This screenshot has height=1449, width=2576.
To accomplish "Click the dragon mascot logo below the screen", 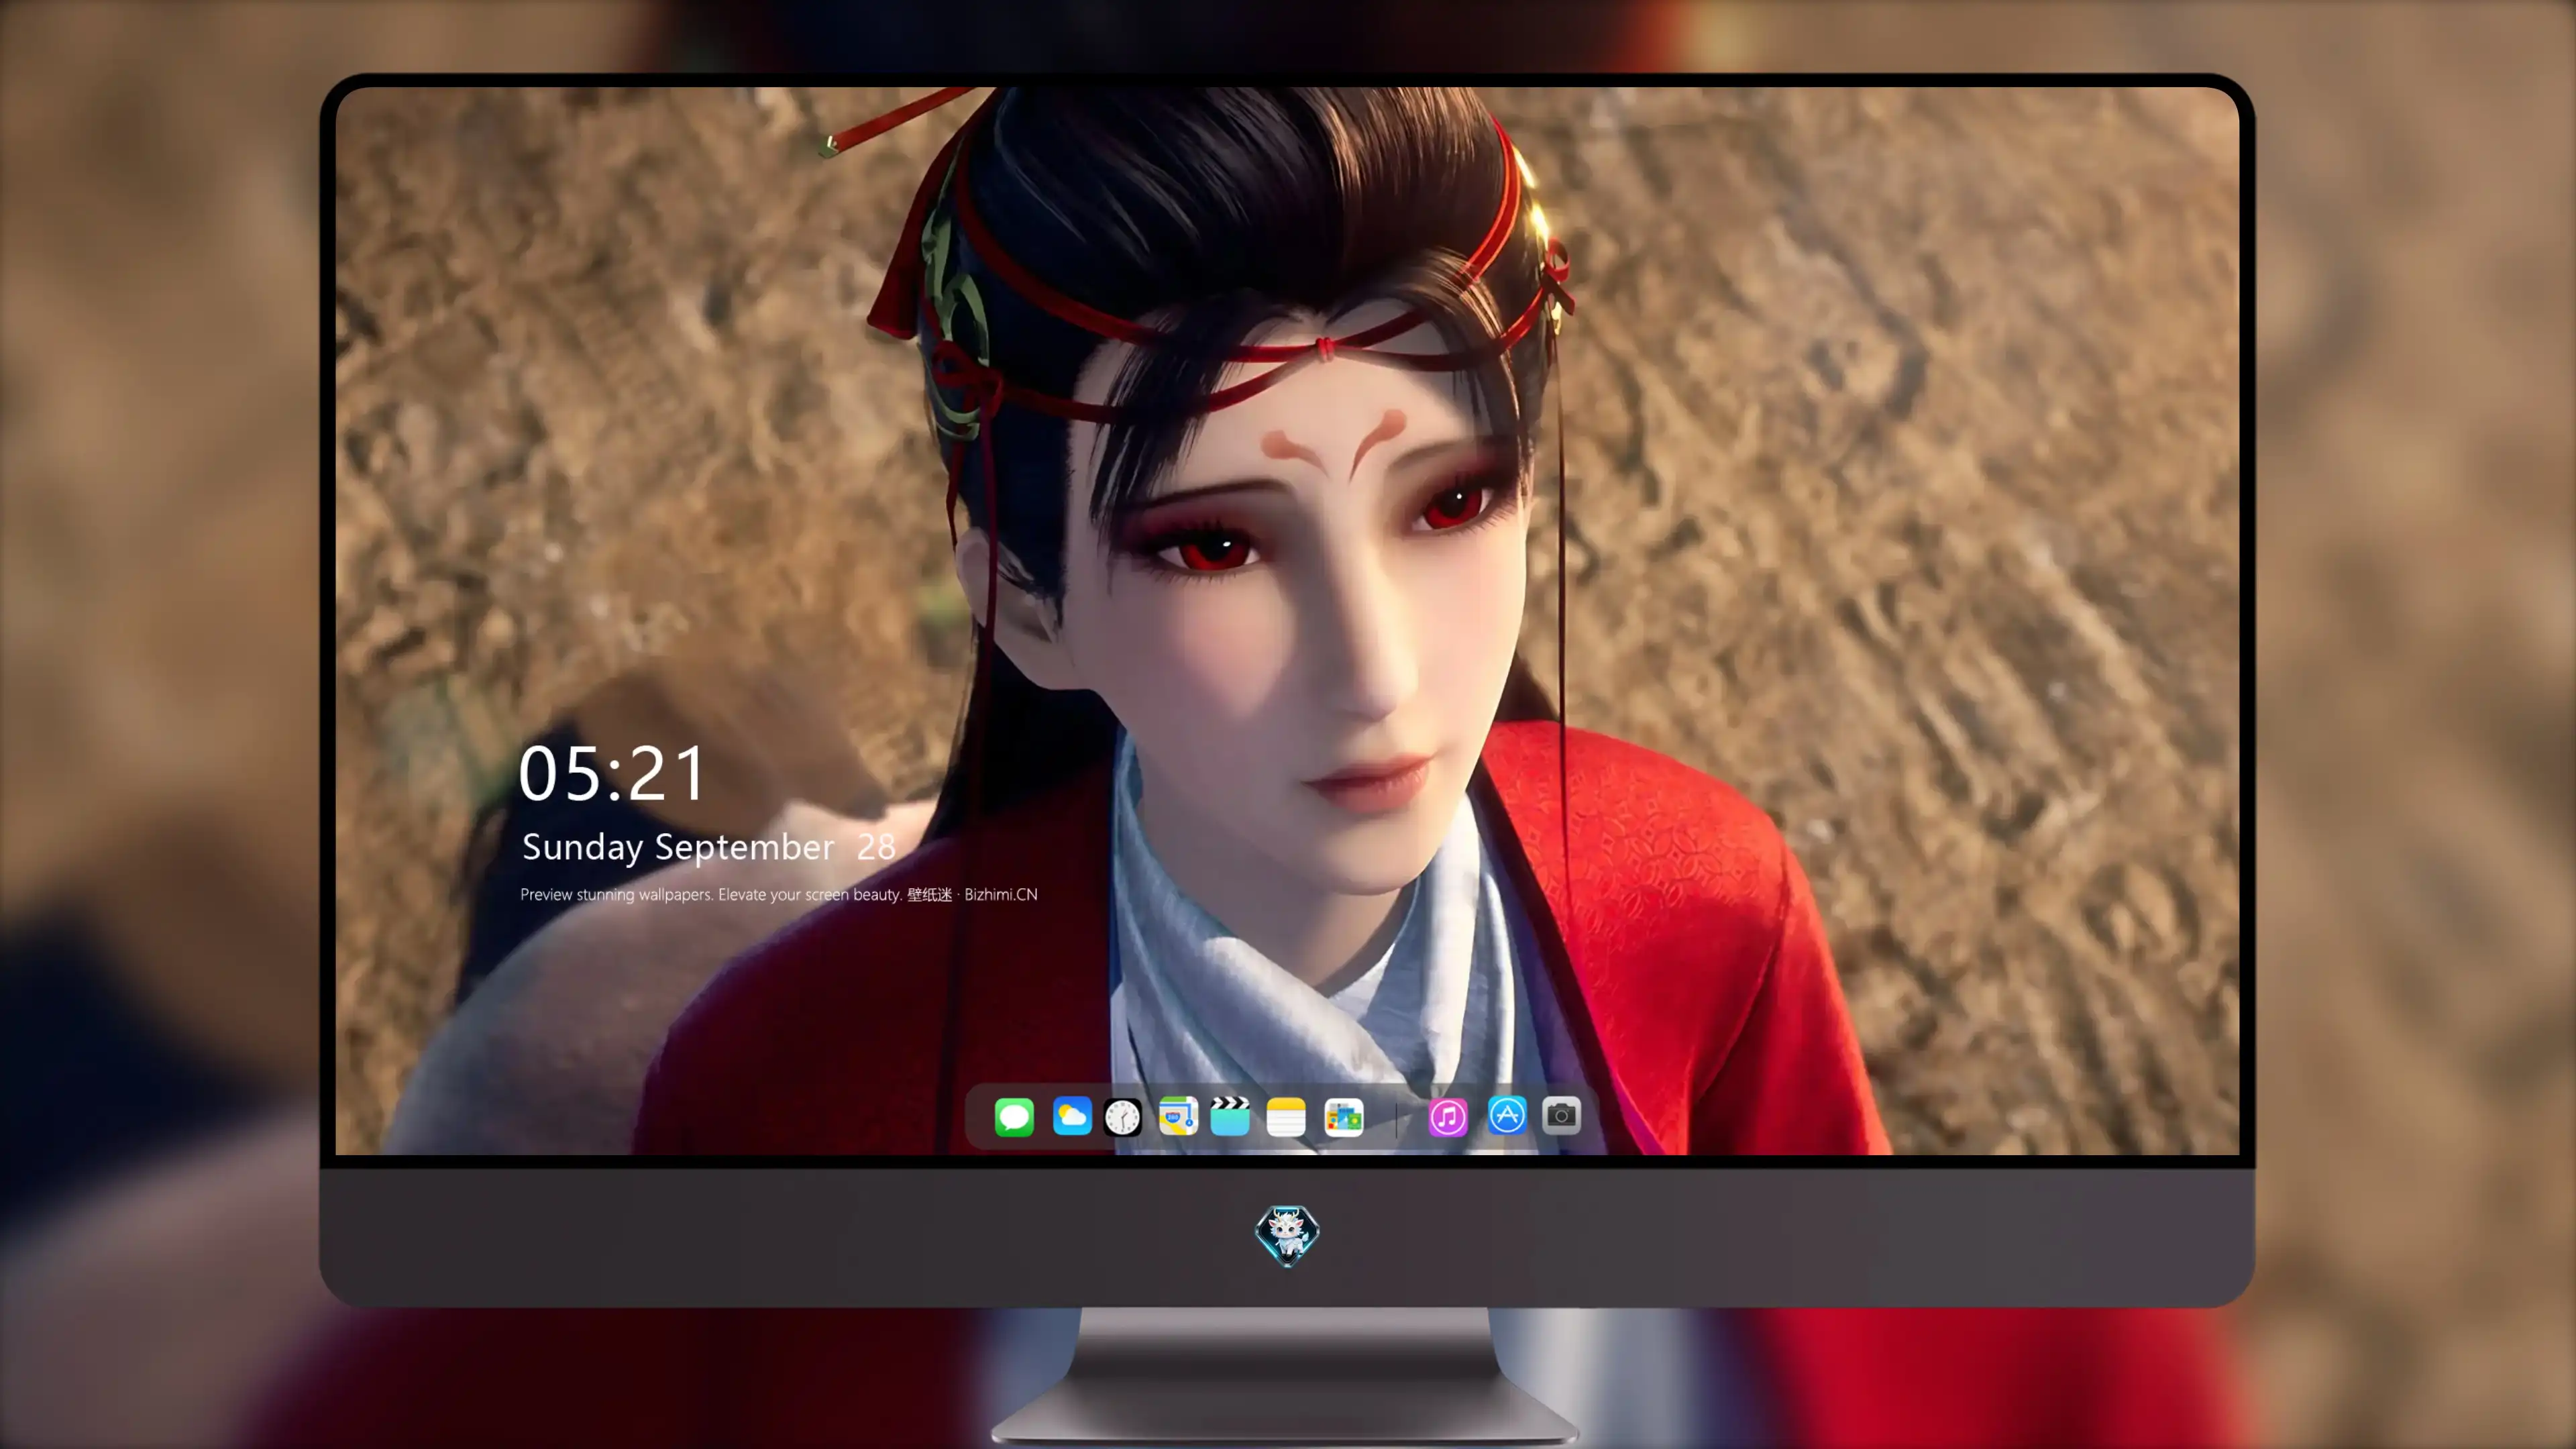I will coord(1287,1236).
